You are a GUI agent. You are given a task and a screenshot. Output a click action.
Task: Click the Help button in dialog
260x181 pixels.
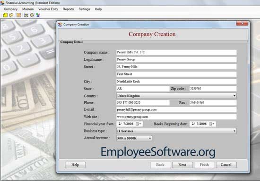coord(75,165)
